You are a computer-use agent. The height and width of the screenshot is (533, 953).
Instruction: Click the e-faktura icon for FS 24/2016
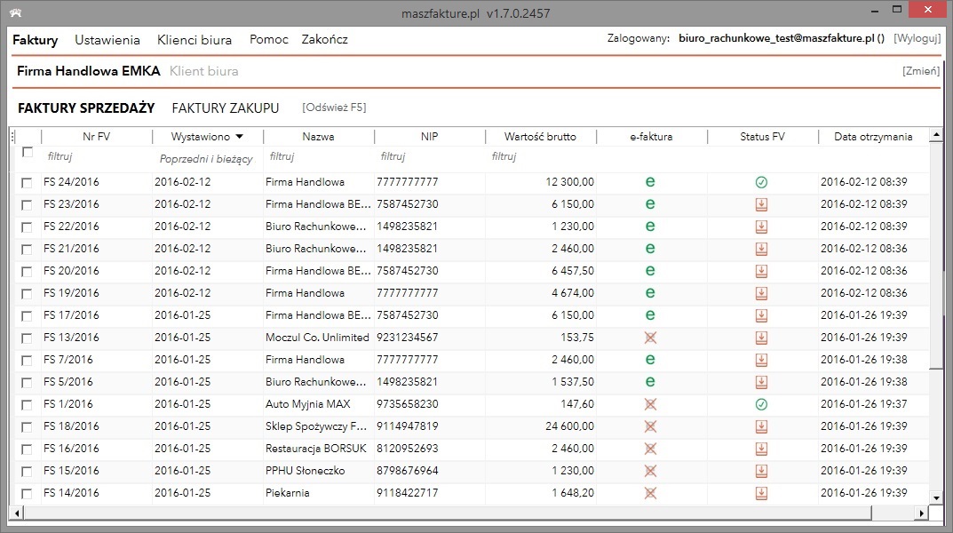click(x=650, y=182)
